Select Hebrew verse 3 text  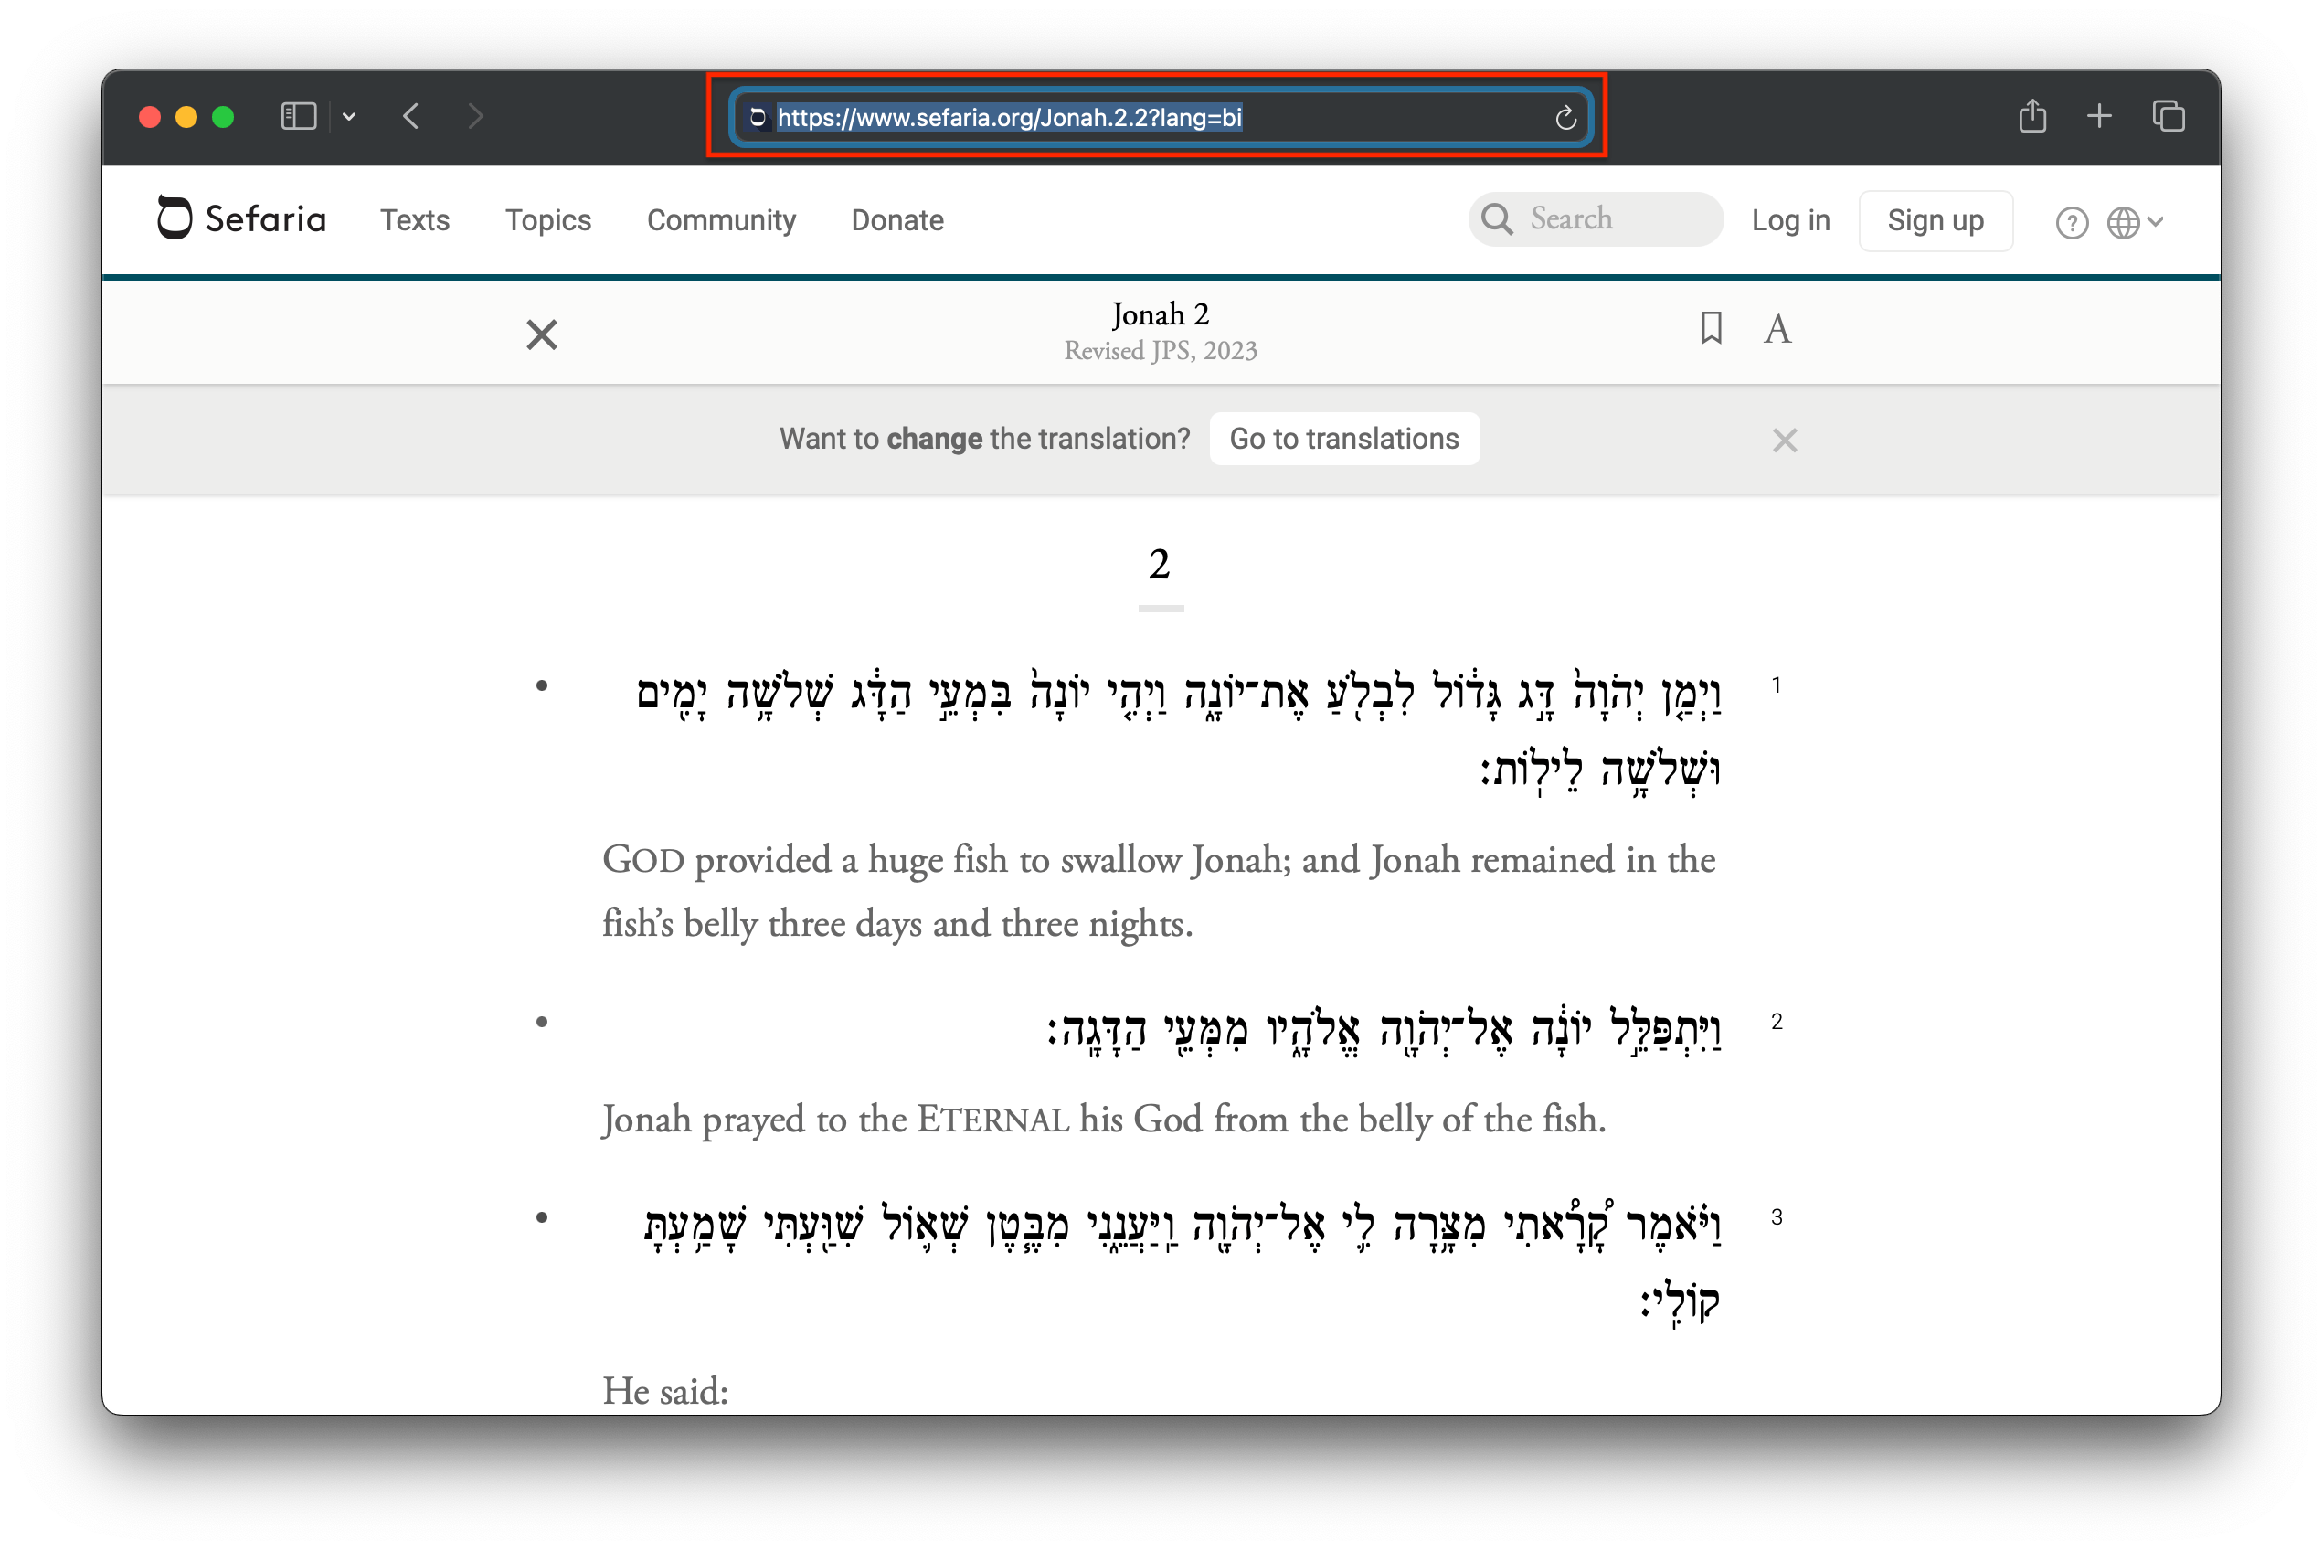pyautogui.click(x=1182, y=1263)
